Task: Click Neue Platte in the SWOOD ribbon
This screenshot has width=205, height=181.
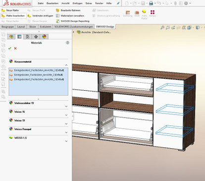Action: pos(10,10)
